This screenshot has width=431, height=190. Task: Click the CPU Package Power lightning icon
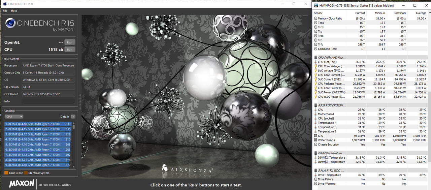click(316, 84)
